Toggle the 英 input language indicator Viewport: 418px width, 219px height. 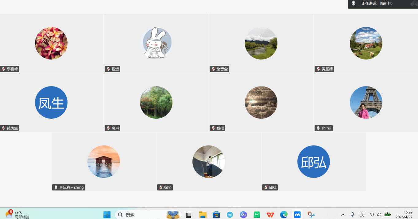(x=362, y=215)
